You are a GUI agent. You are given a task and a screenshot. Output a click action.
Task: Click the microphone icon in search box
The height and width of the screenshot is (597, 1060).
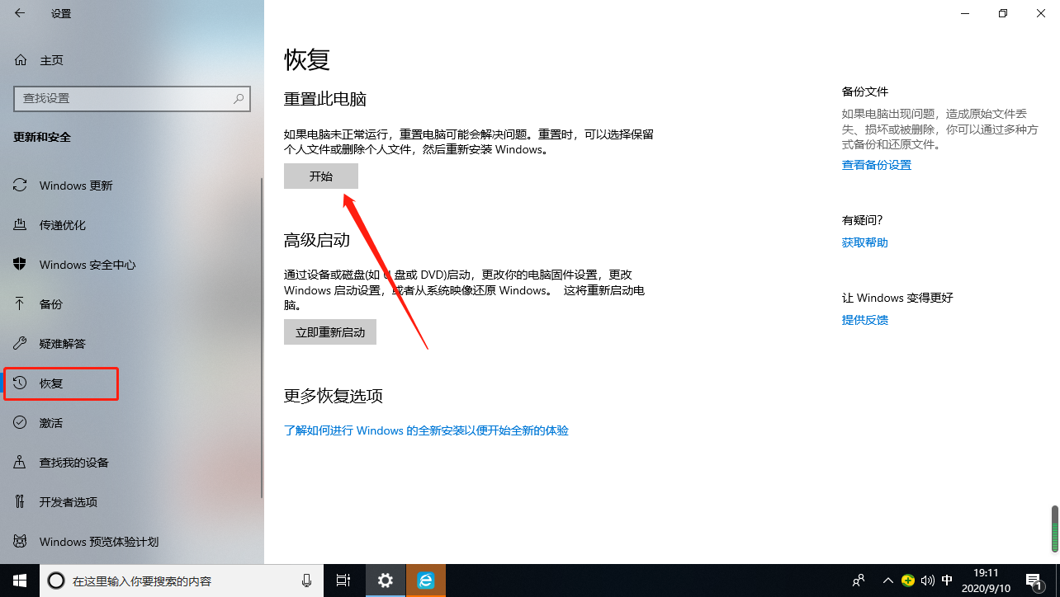pos(305,581)
